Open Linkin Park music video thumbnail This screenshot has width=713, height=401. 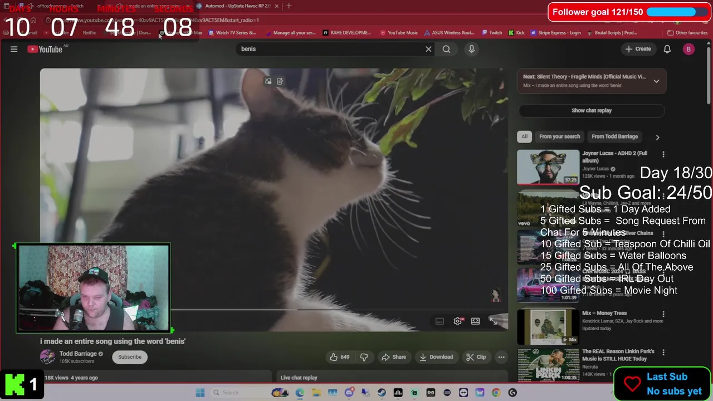(548, 365)
